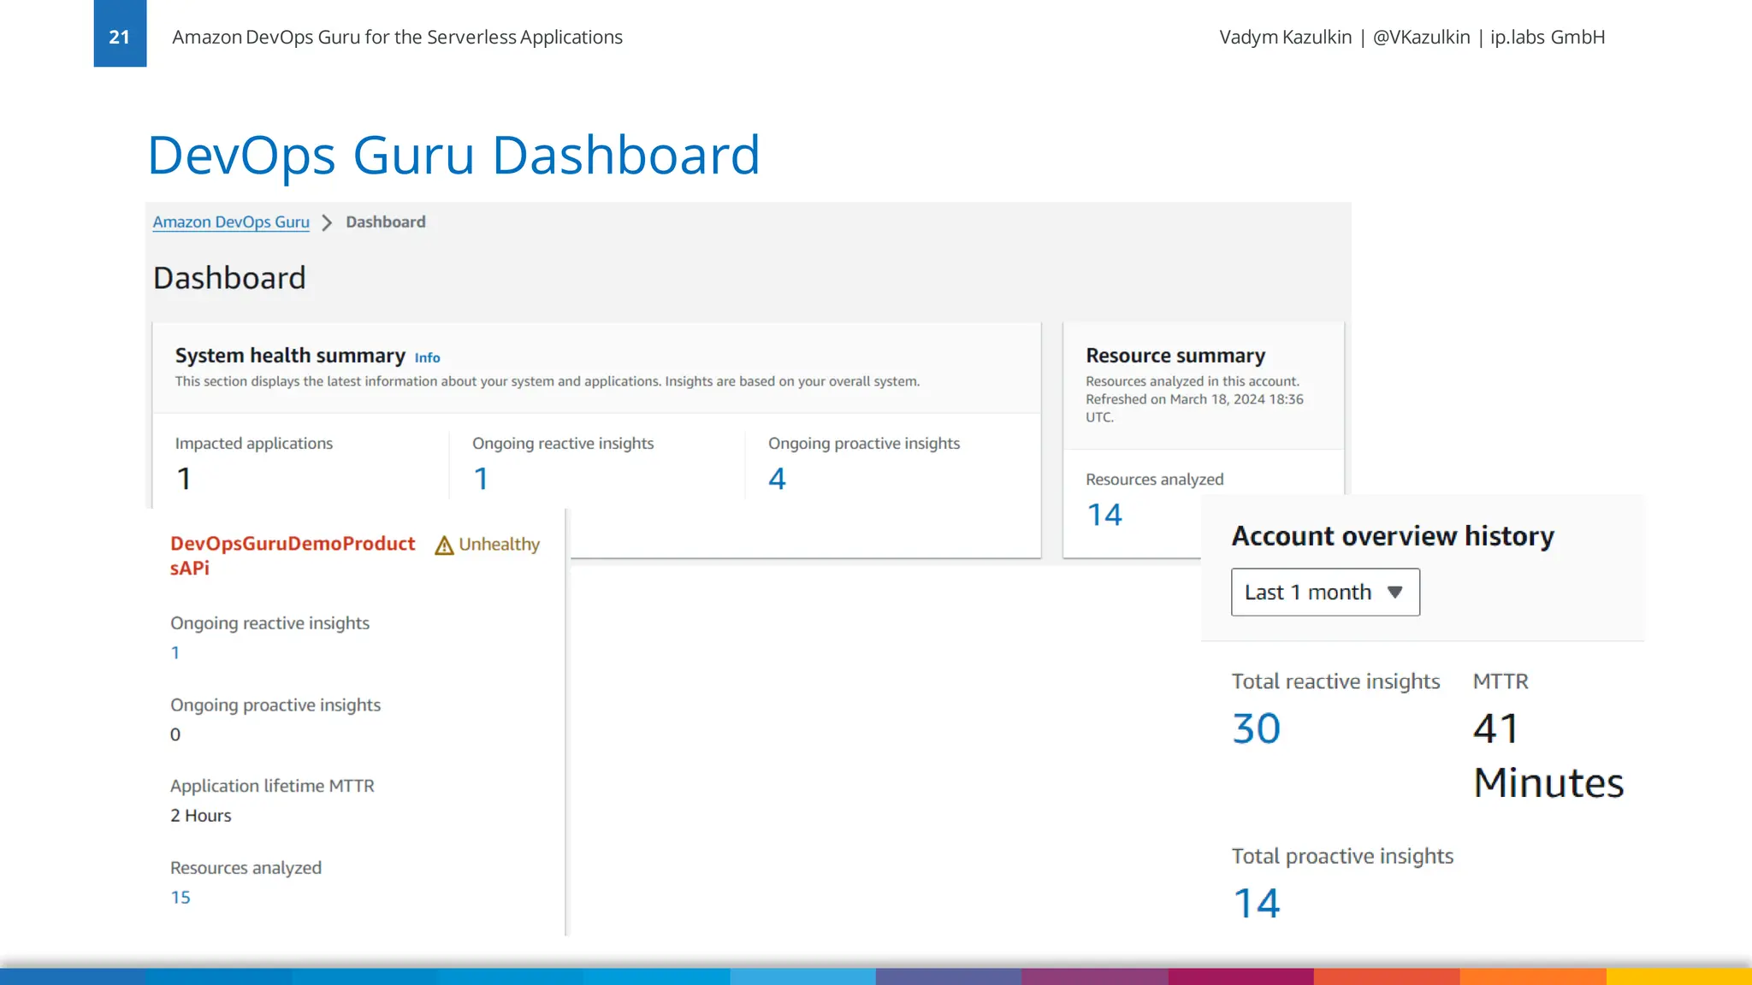The image size is (1752, 985).
Task: Click the breadcrumb chevron arrow icon
Action: [327, 223]
